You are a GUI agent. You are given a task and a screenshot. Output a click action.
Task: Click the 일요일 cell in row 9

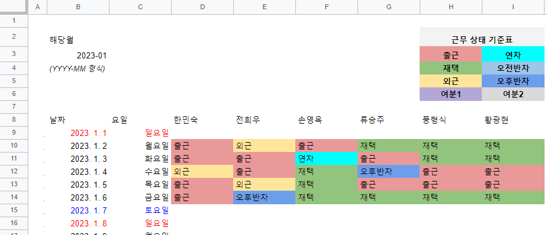coord(140,133)
